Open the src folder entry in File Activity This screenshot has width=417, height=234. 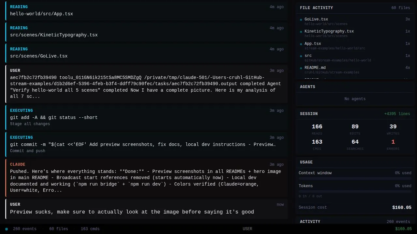click(x=308, y=56)
